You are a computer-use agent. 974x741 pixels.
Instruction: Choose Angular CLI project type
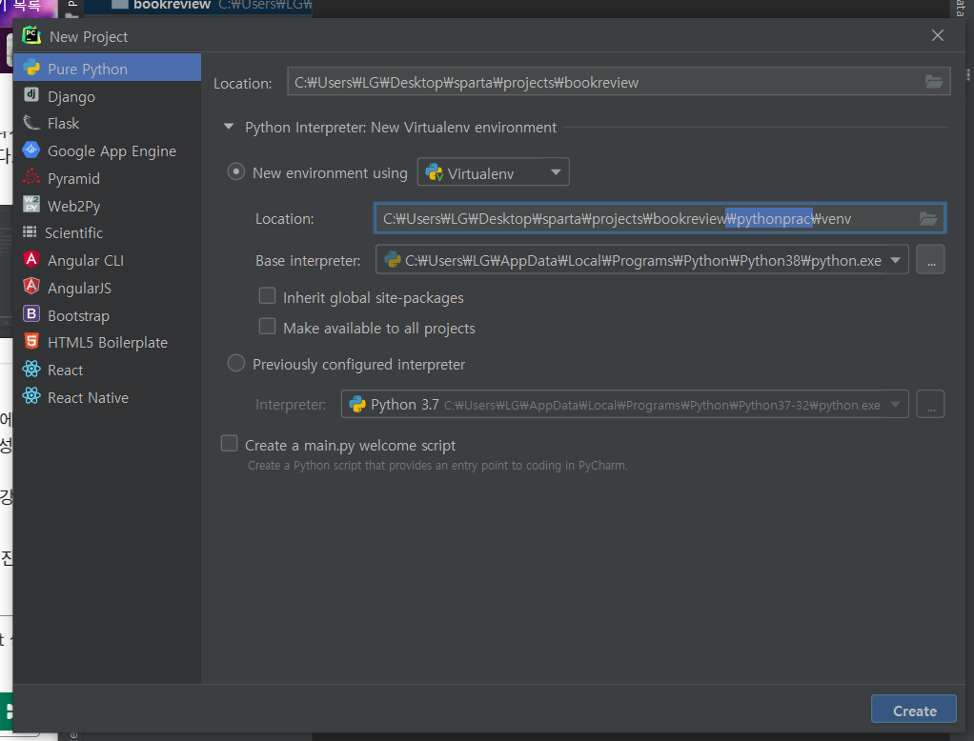tap(107, 260)
